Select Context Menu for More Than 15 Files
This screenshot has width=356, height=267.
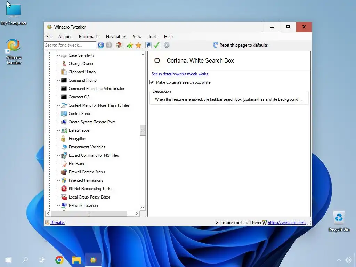point(99,105)
